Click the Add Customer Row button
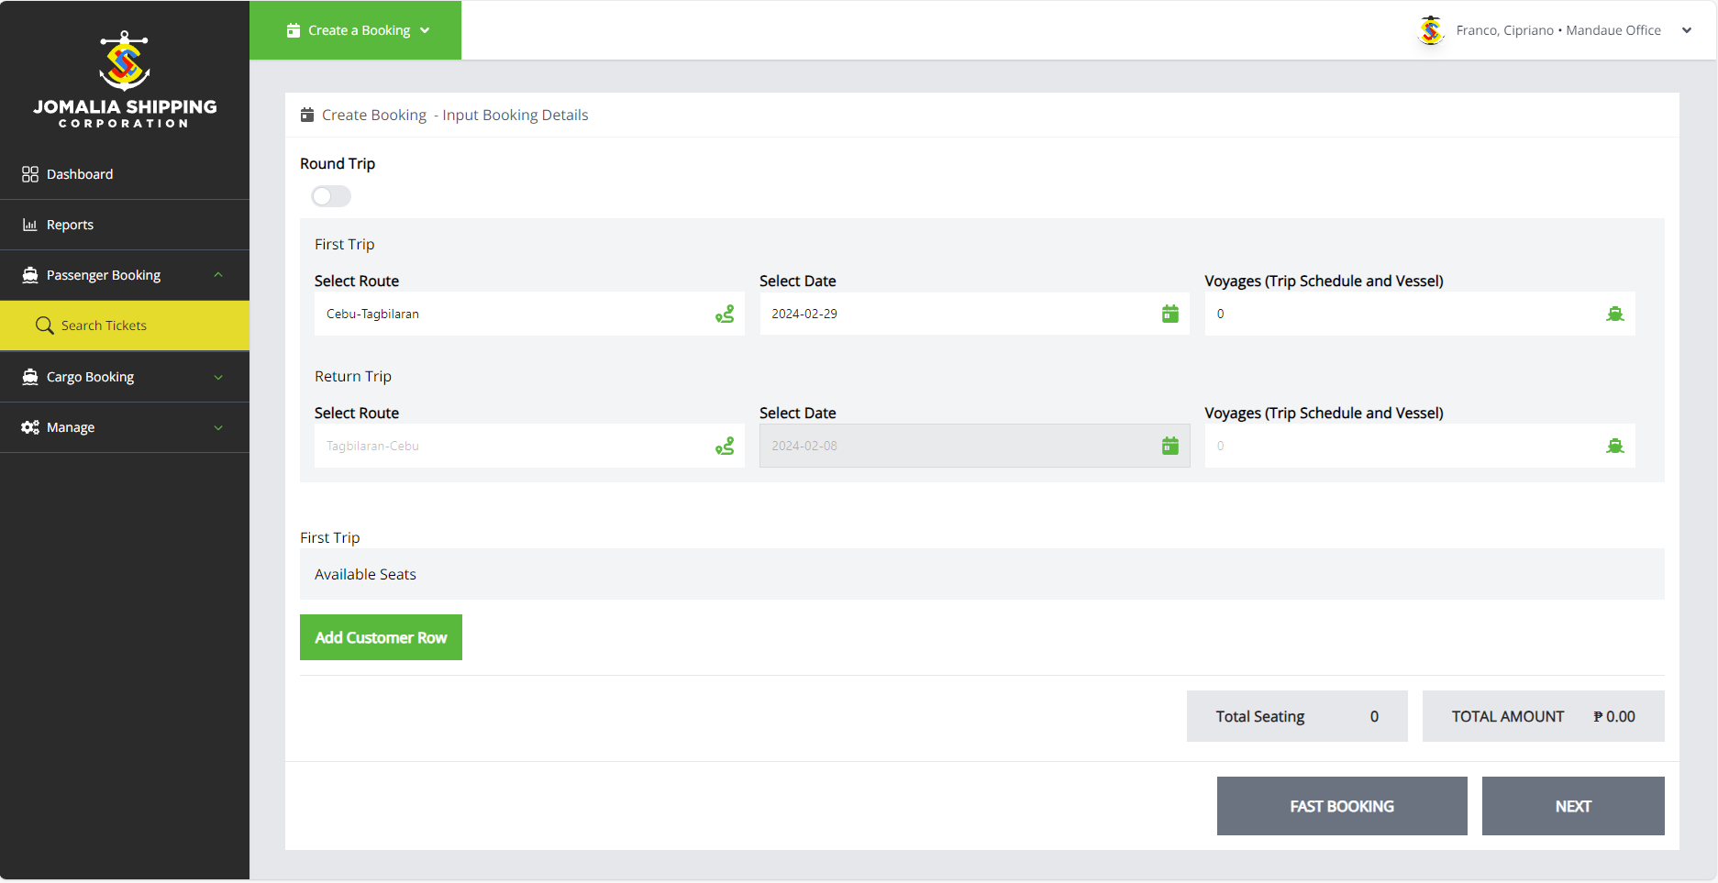Screen dimensions: 1718x883 (381, 637)
